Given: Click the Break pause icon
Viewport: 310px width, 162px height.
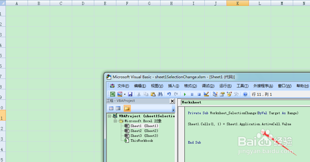Looking at the screenshot, I should coord(192,94).
